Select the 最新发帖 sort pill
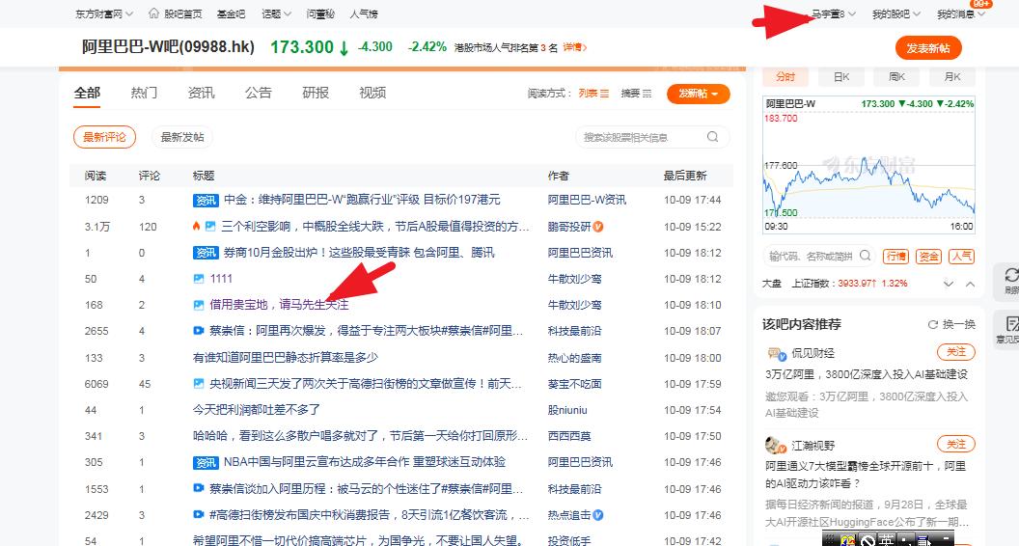 (182, 137)
